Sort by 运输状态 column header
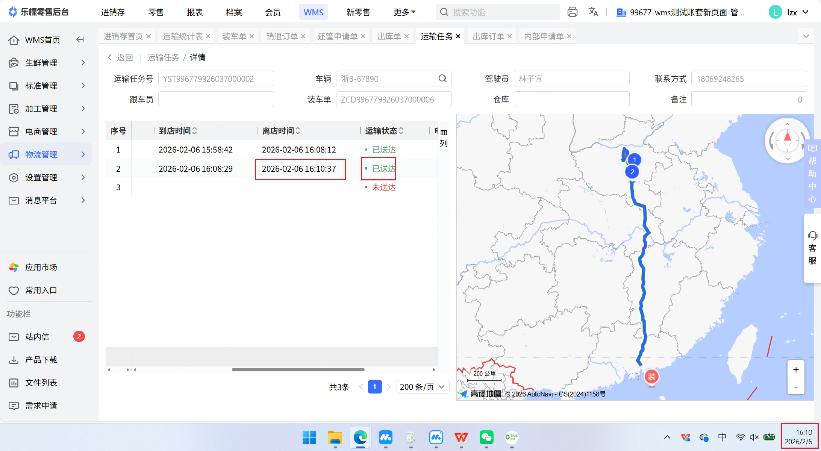821x451 pixels. tap(384, 131)
